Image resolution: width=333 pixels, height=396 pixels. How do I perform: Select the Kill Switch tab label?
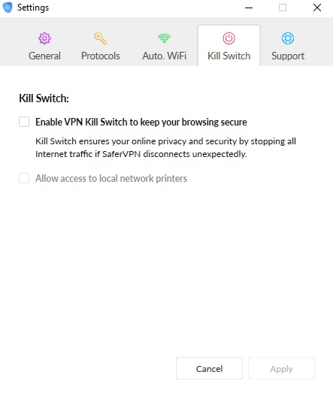coord(229,56)
